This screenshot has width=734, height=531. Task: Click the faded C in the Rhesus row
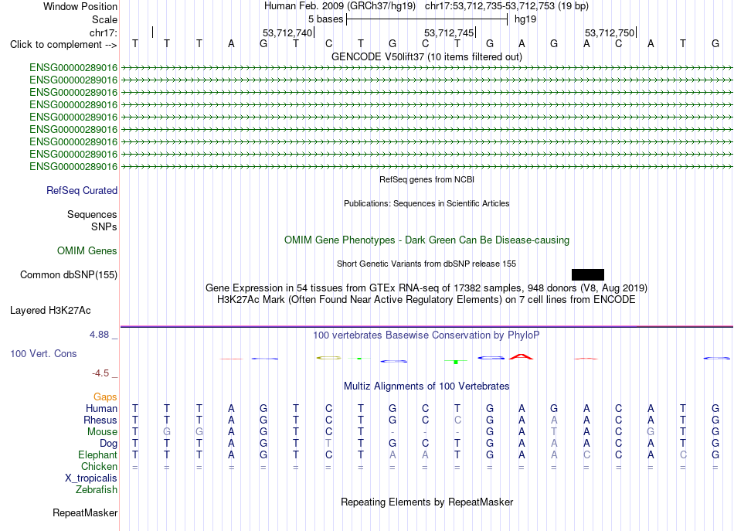pyautogui.click(x=457, y=420)
